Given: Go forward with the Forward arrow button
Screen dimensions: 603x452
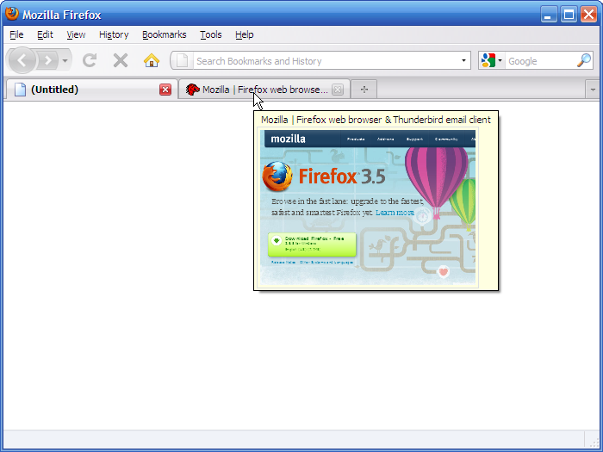Looking at the screenshot, I should pyautogui.click(x=47, y=60).
